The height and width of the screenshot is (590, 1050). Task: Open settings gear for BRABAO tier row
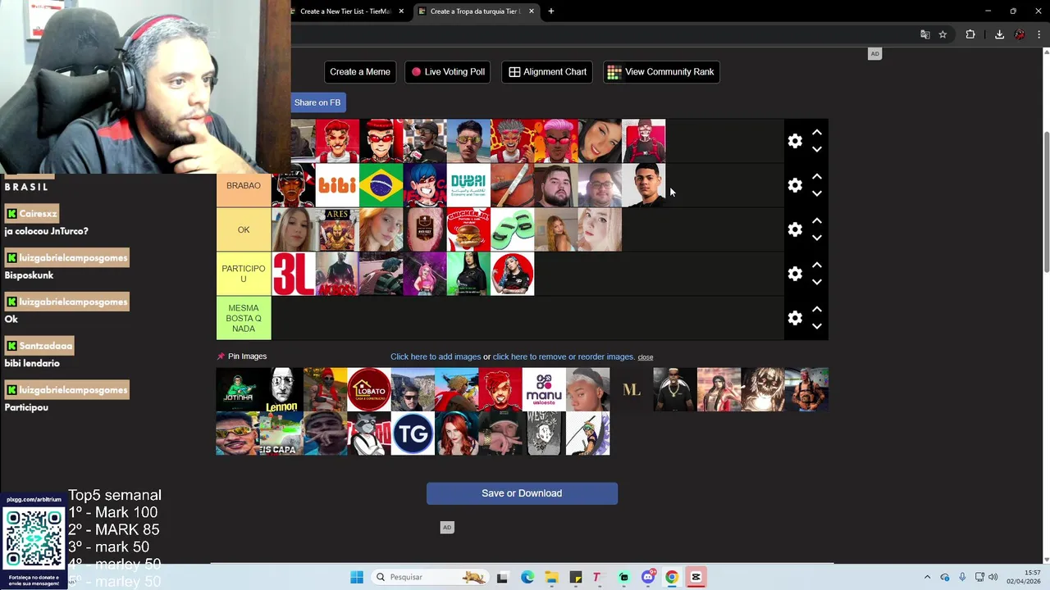point(795,185)
